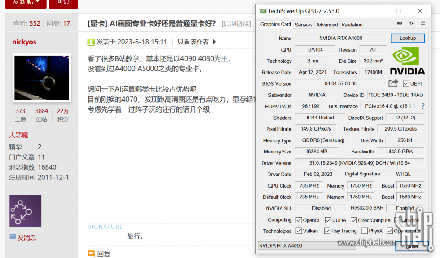The height and width of the screenshot is (258, 440).
Task: Switch to the Advanced tab
Action: pyautogui.click(x=327, y=25)
